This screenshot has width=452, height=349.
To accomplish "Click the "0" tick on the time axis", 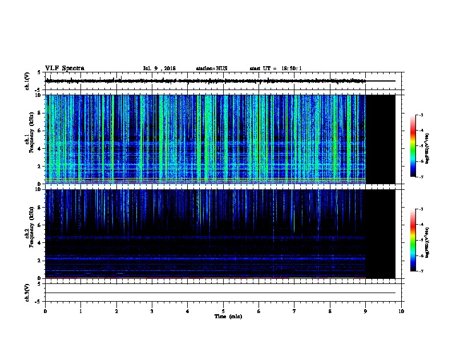I will click(45, 311).
